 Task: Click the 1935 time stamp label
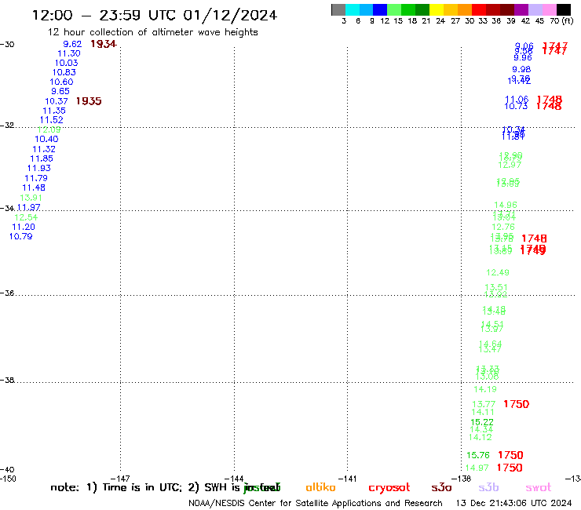89,101
